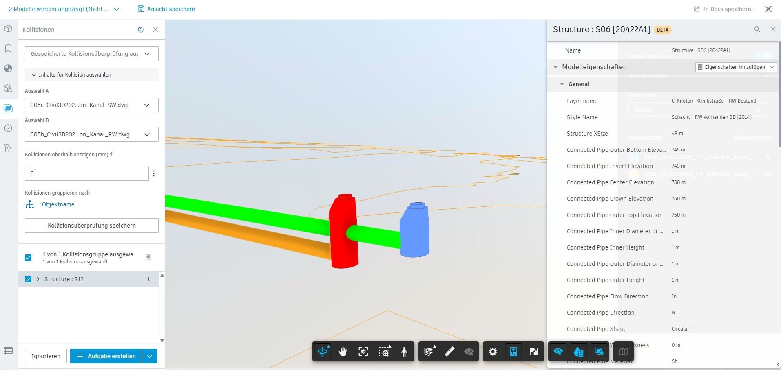Click the Structure XSize 48 m row
This screenshot has height=370, width=781.
pyautogui.click(x=663, y=134)
